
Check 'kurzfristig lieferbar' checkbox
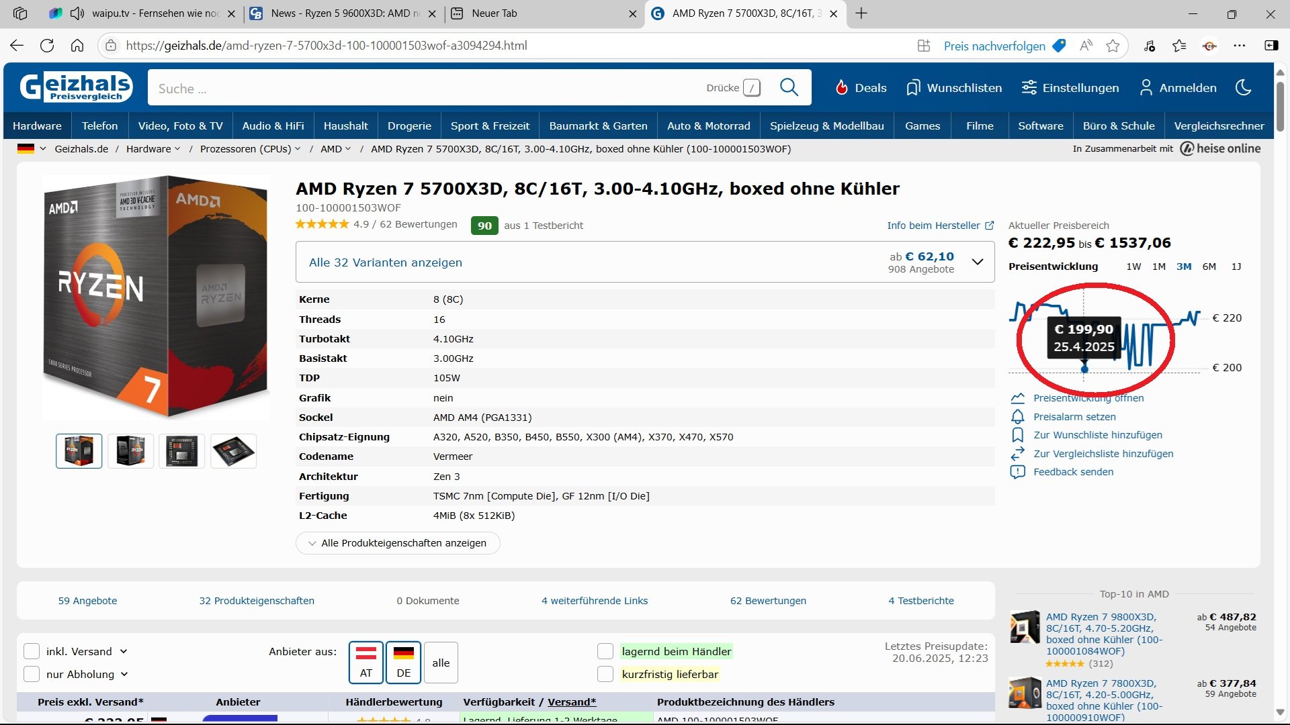pyautogui.click(x=605, y=674)
